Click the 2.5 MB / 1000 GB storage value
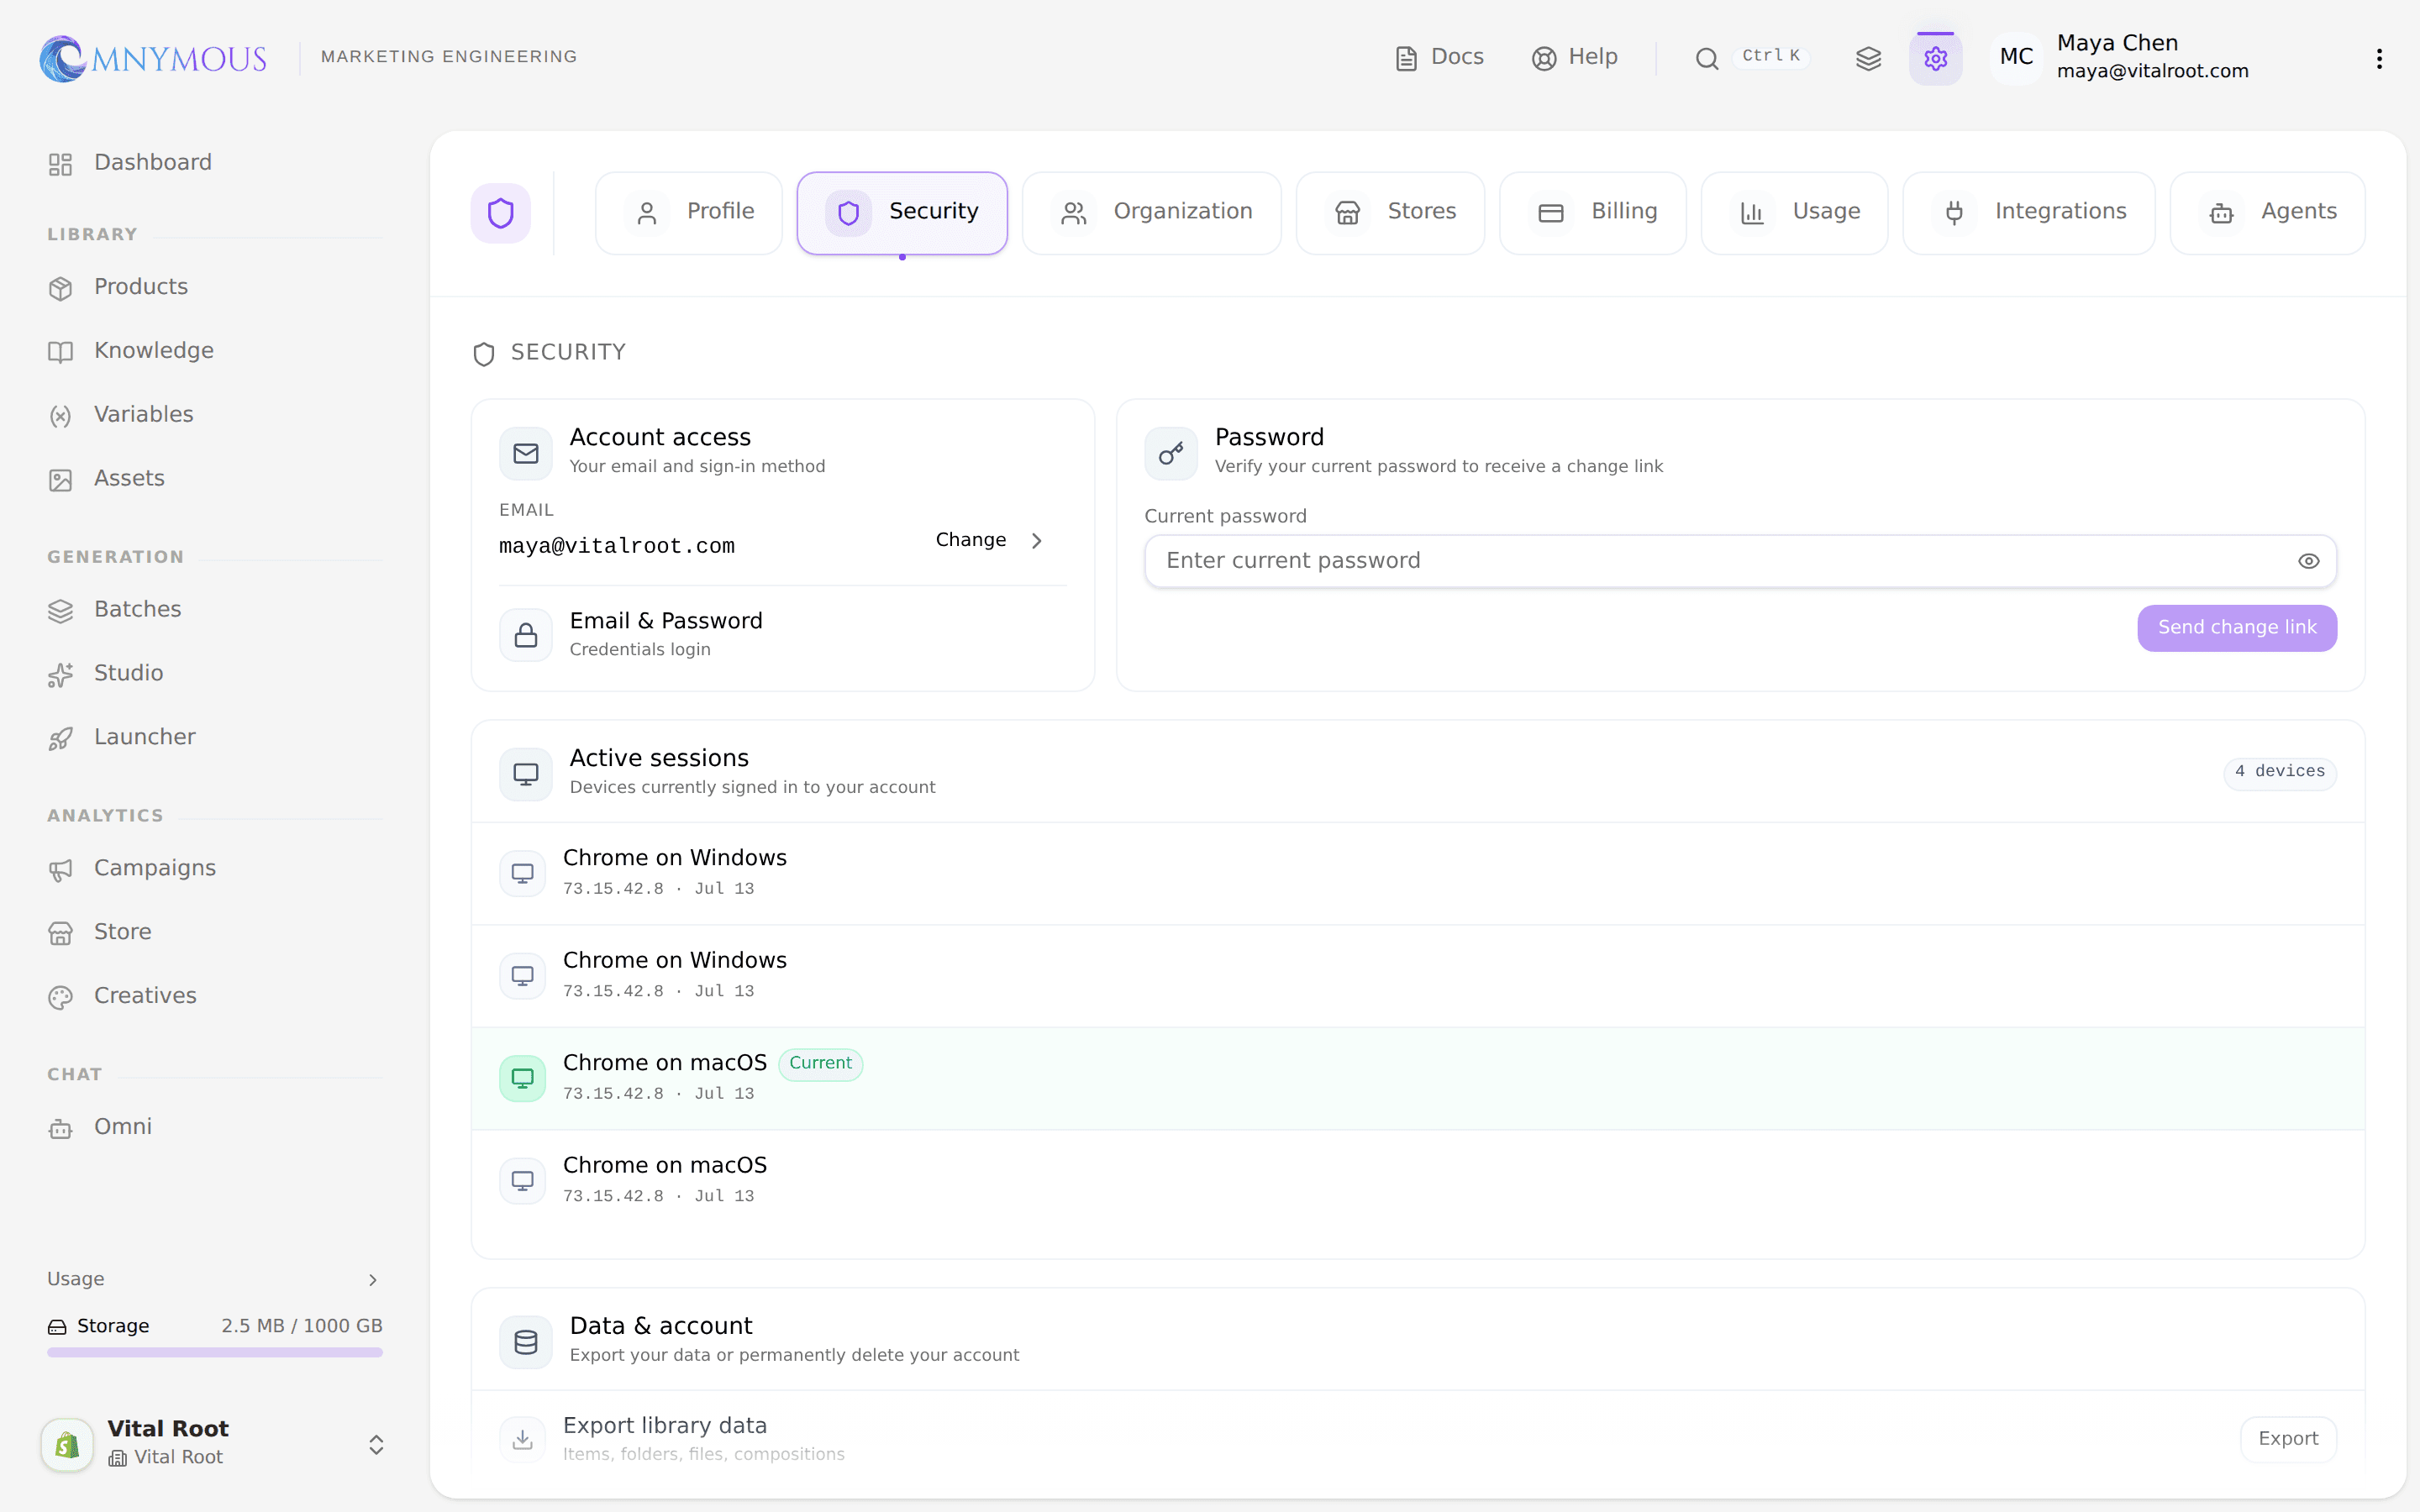 click(x=302, y=1326)
